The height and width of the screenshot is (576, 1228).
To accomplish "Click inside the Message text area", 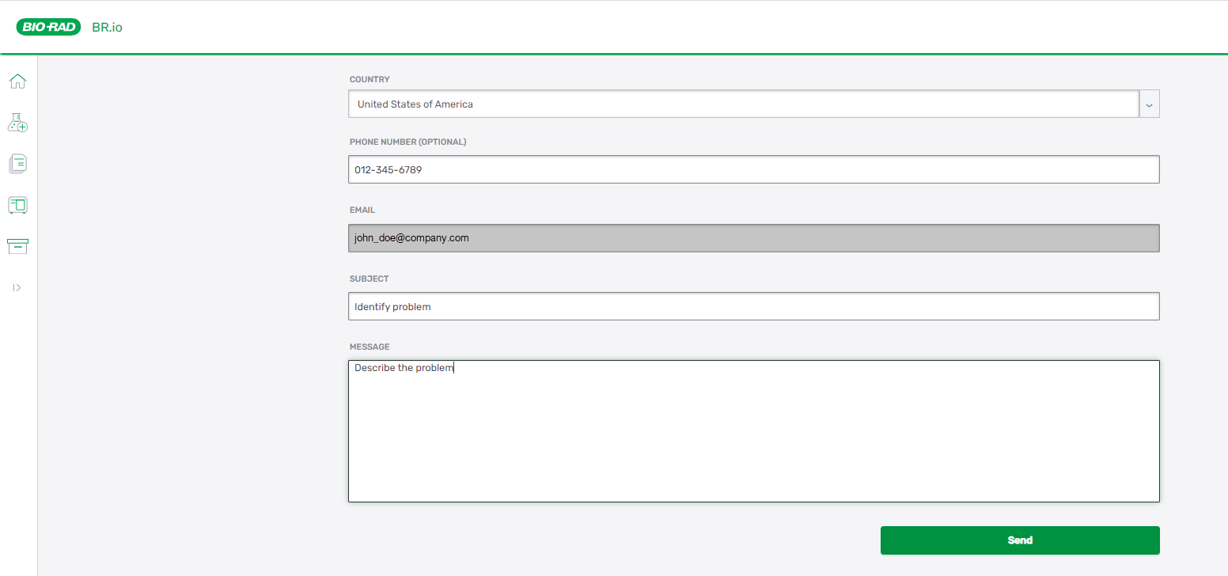I will point(754,431).
